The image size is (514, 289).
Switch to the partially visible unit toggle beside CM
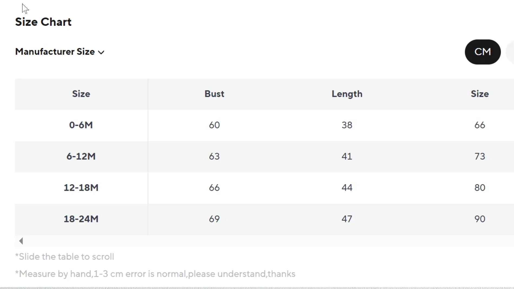(x=510, y=52)
